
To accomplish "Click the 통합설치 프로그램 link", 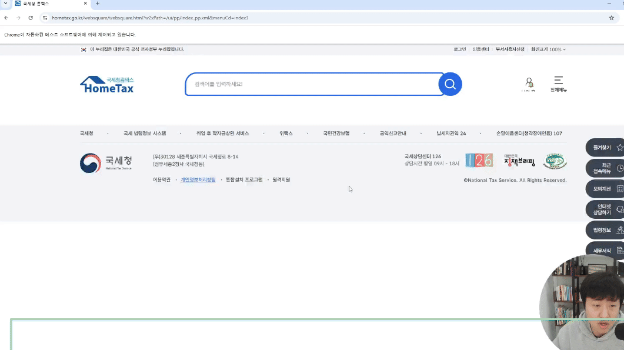I will coord(244,179).
